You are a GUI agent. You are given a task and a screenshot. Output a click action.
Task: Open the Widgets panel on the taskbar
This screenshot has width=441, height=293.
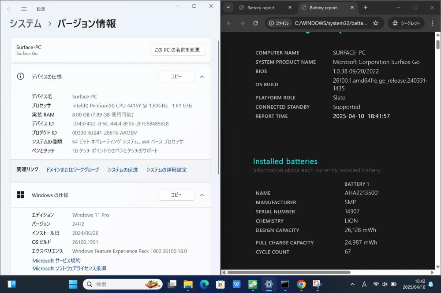12,284
